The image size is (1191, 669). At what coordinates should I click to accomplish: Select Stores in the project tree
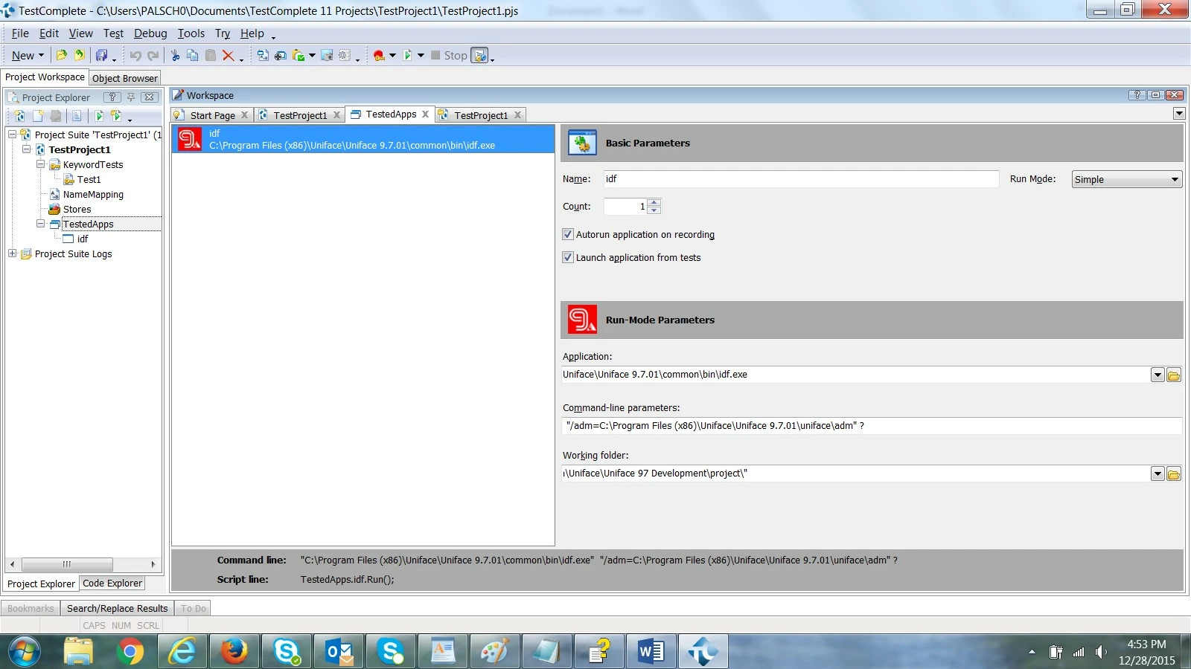tap(77, 209)
